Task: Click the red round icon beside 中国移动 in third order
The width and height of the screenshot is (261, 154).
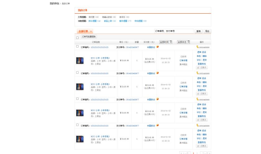Action: coord(158,99)
